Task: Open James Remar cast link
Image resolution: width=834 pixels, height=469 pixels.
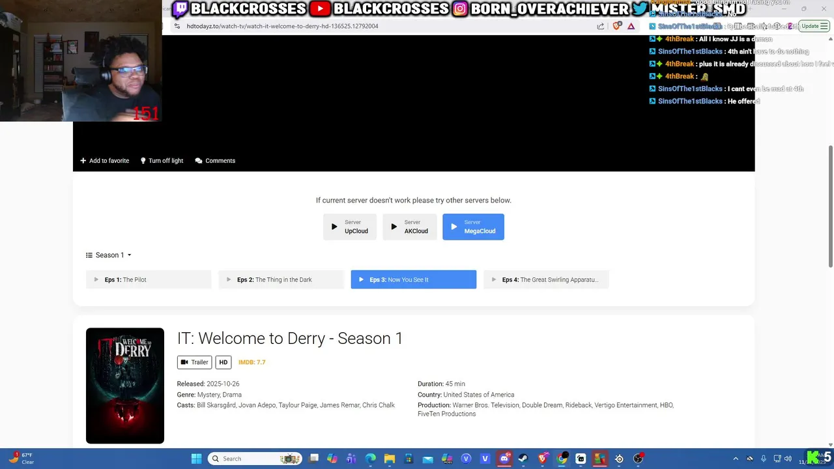Action: [x=339, y=405]
